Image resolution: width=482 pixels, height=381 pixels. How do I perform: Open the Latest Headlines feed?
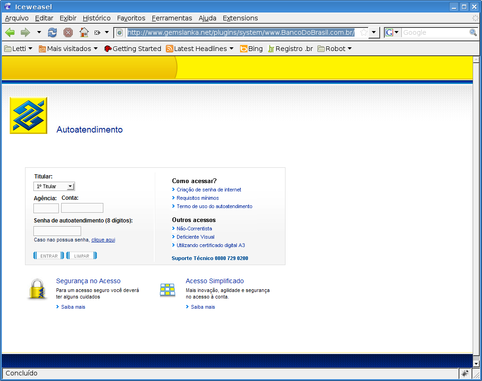coord(200,49)
